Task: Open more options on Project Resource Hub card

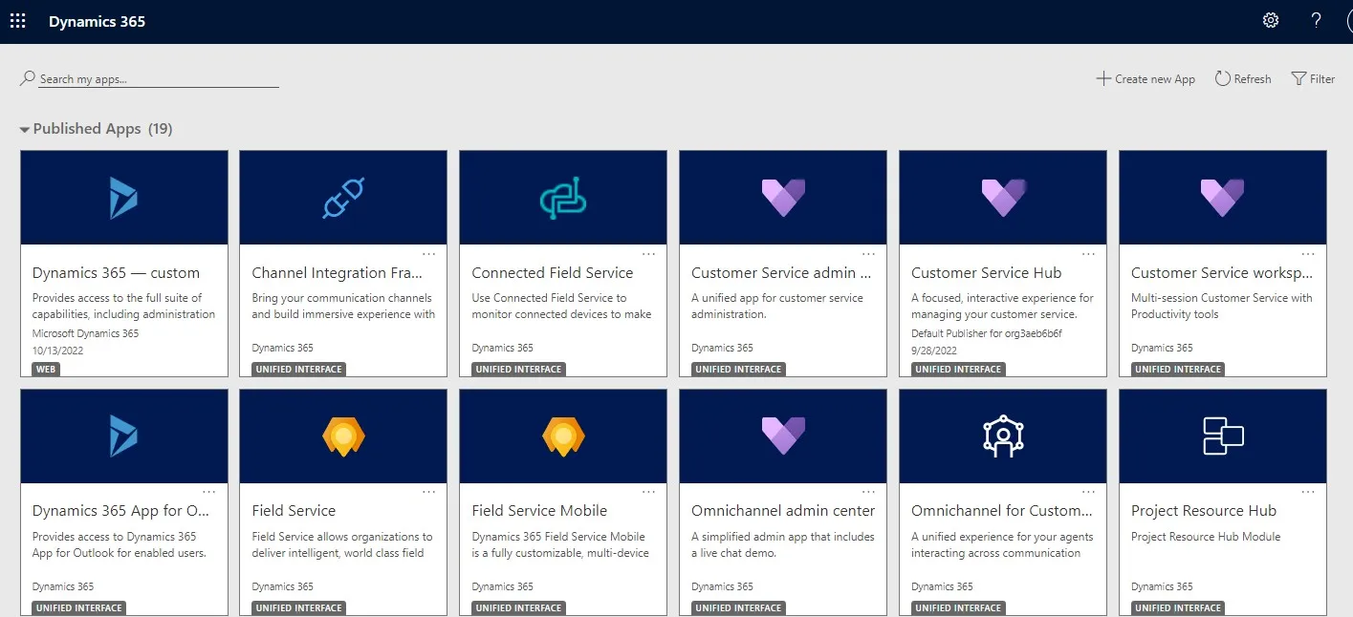Action: tap(1309, 492)
